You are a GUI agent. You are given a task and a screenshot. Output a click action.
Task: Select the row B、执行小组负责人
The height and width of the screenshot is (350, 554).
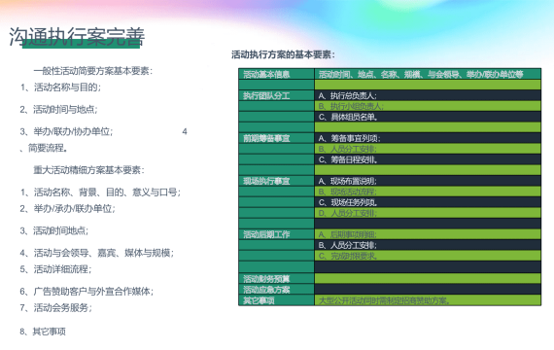[428, 106]
